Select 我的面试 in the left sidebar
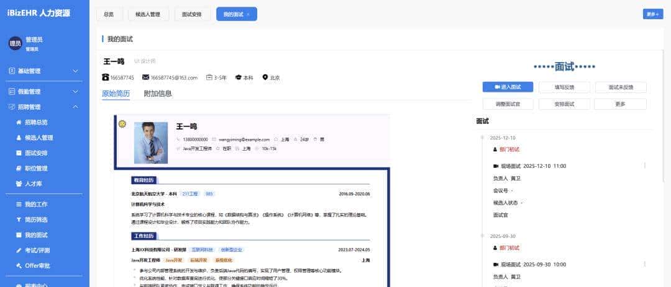671x287 pixels. 32,236
